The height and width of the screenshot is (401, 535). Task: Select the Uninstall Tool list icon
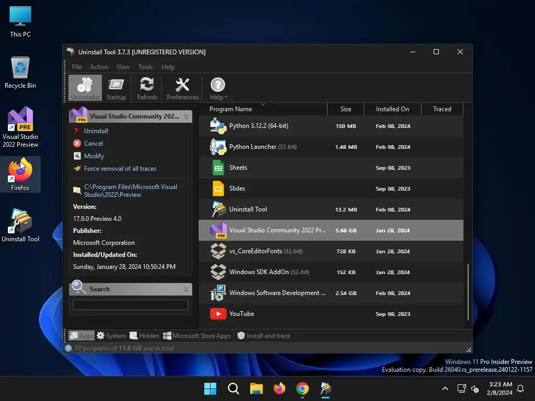tap(218, 209)
